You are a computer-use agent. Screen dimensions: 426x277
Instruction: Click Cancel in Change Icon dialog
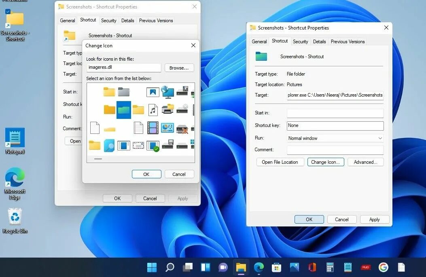[179, 174]
